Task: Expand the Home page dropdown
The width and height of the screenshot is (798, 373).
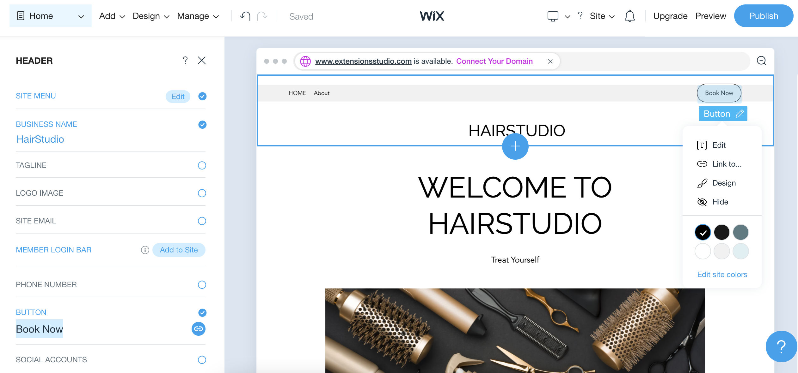Action: pos(81,16)
